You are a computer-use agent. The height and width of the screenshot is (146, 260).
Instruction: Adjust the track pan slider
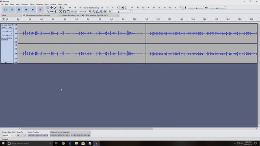(7, 35)
